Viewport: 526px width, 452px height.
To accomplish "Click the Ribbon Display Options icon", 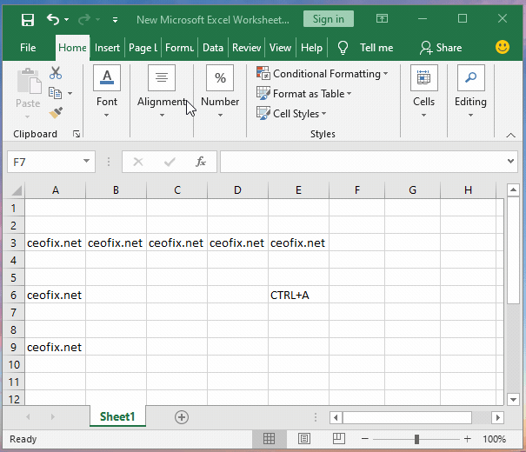I will pos(382,18).
